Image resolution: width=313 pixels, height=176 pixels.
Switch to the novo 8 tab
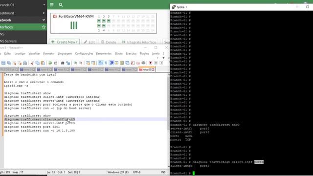click(146, 69)
